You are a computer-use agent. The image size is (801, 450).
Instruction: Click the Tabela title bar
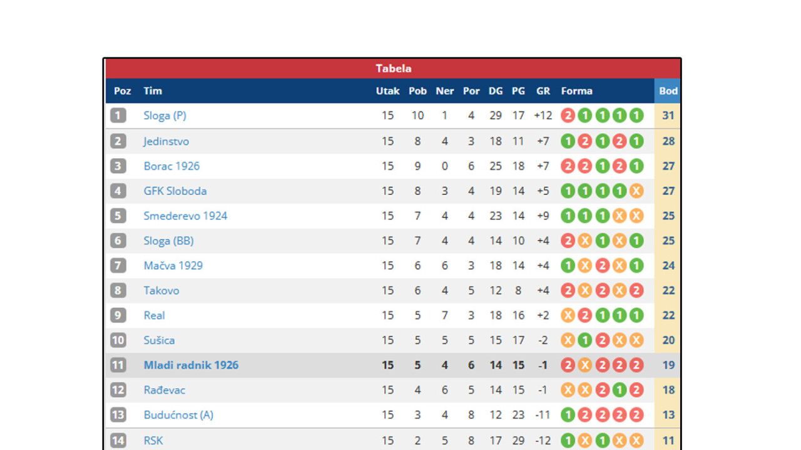[393, 69]
